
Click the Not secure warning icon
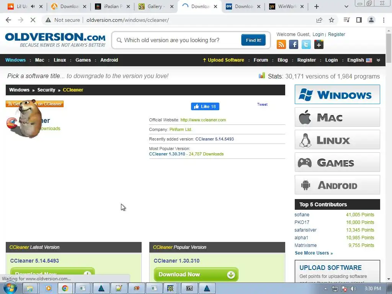[x=48, y=20]
